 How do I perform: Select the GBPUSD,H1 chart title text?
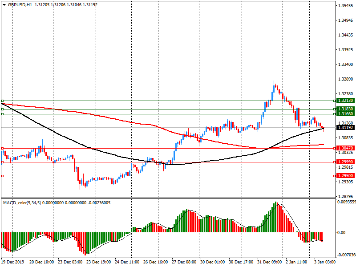coord(20,4)
